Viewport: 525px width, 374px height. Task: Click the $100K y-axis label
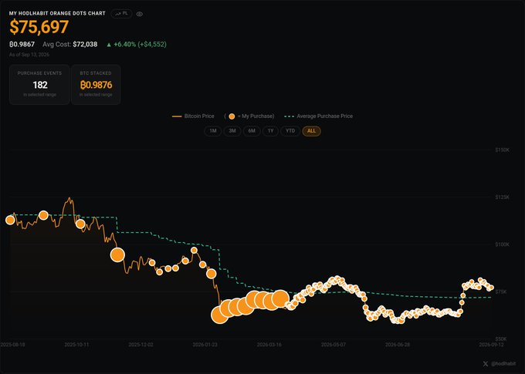coord(503,244)
